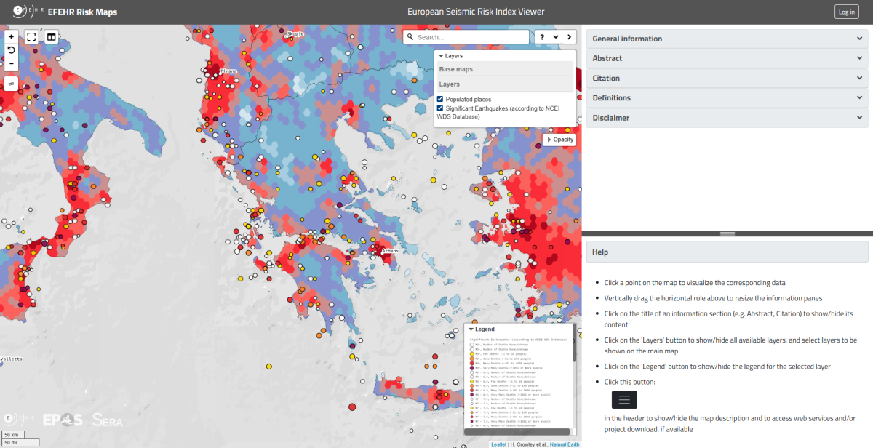
Task: Uncheck the Populated places layer
Action: (x=440, y=99)
